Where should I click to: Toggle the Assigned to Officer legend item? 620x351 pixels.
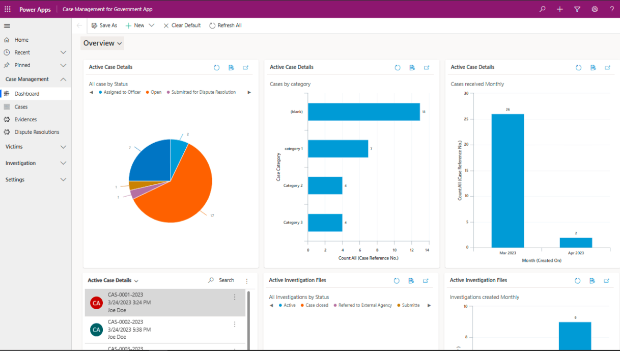tap(120, 92)
